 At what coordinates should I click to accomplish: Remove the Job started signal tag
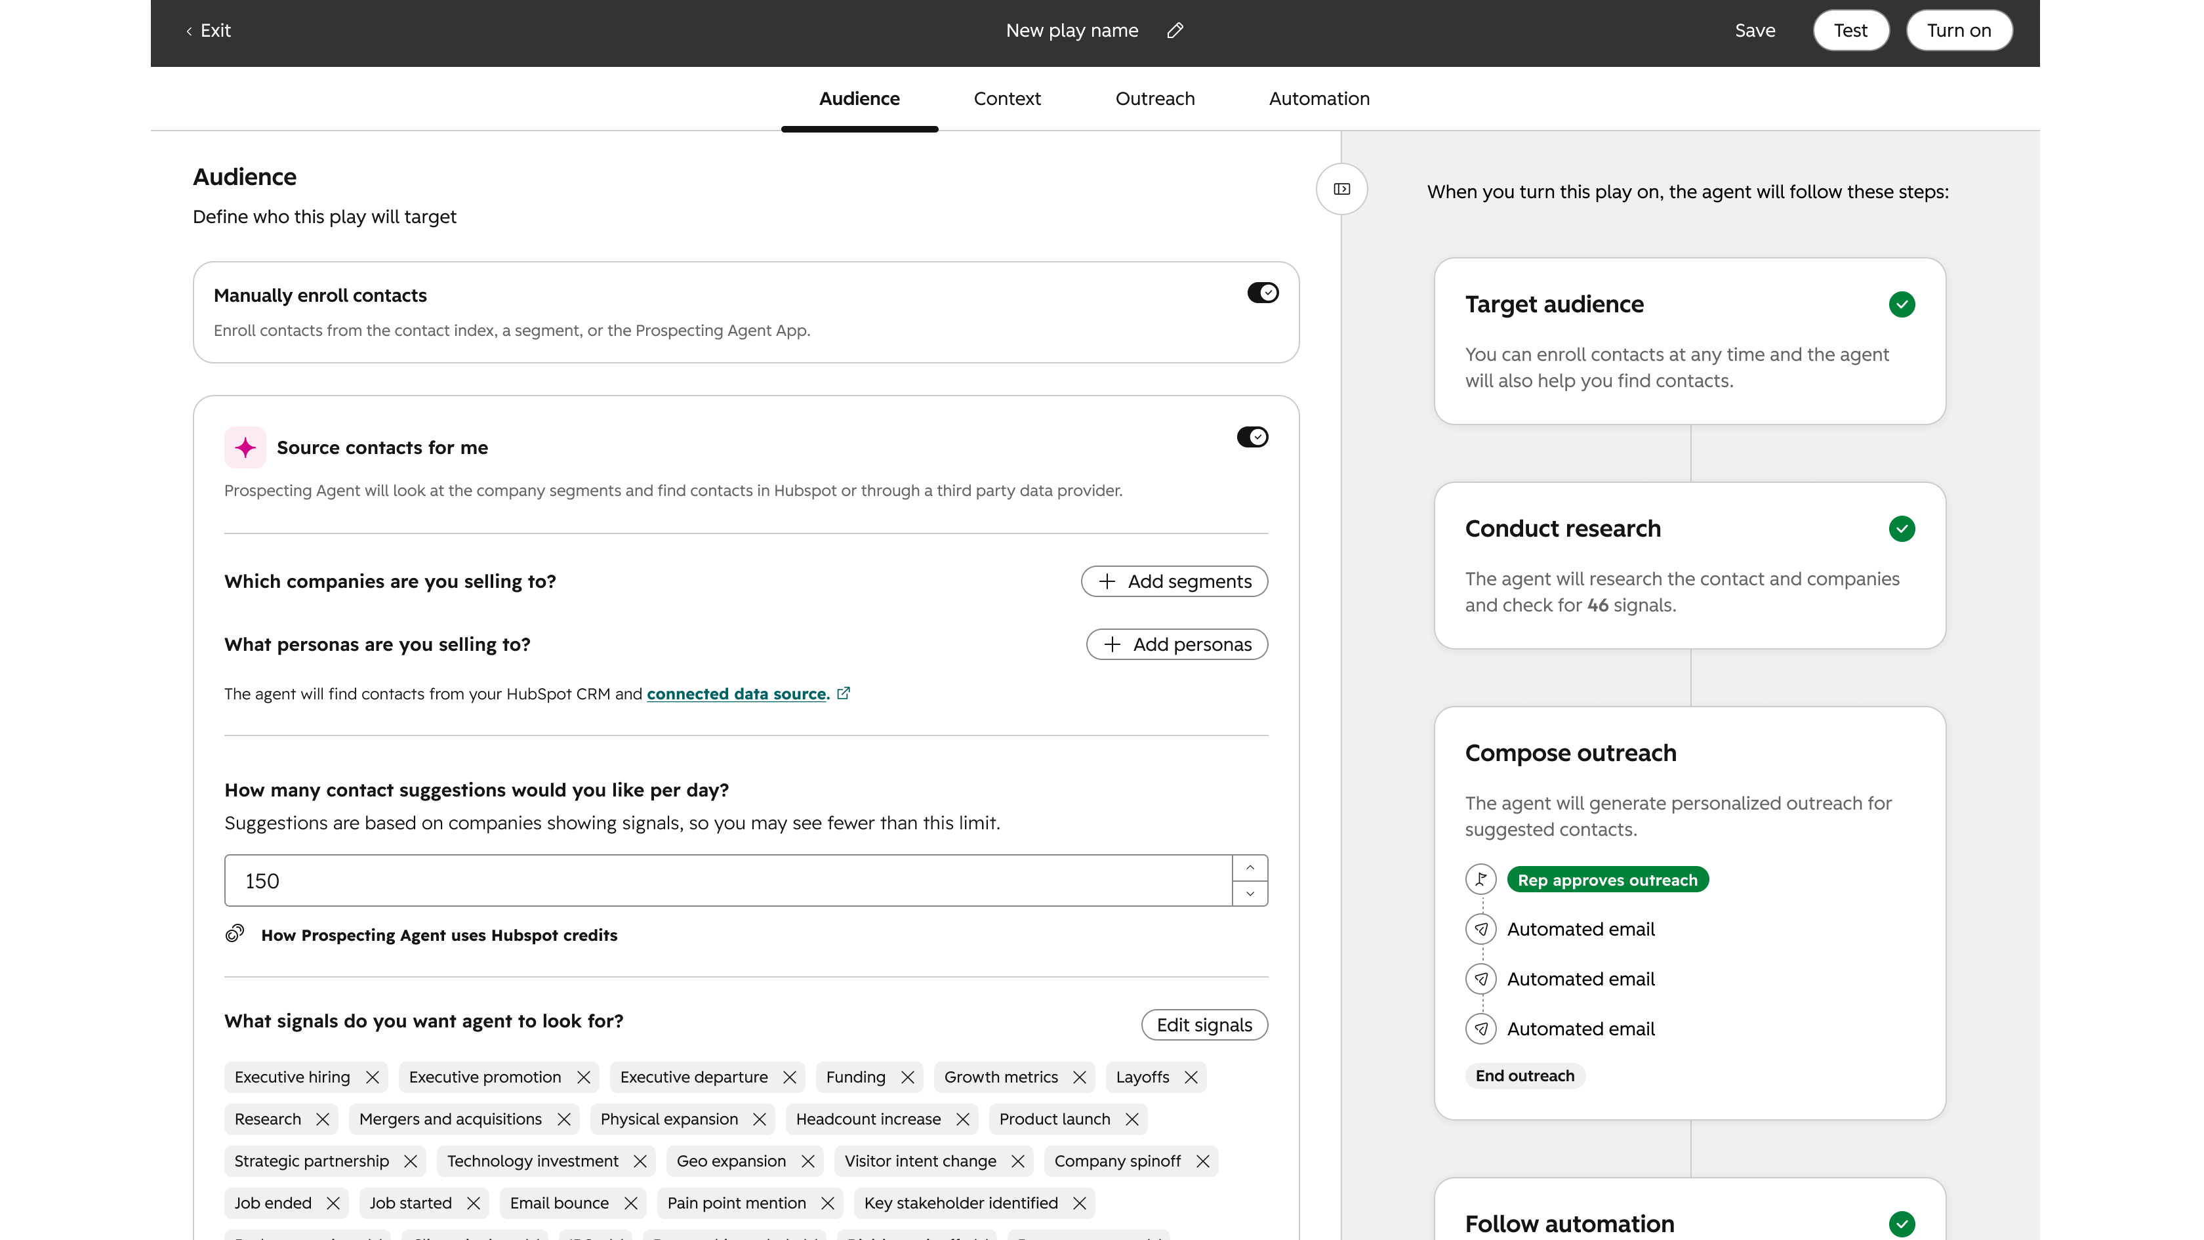(x=474, y=1203)
